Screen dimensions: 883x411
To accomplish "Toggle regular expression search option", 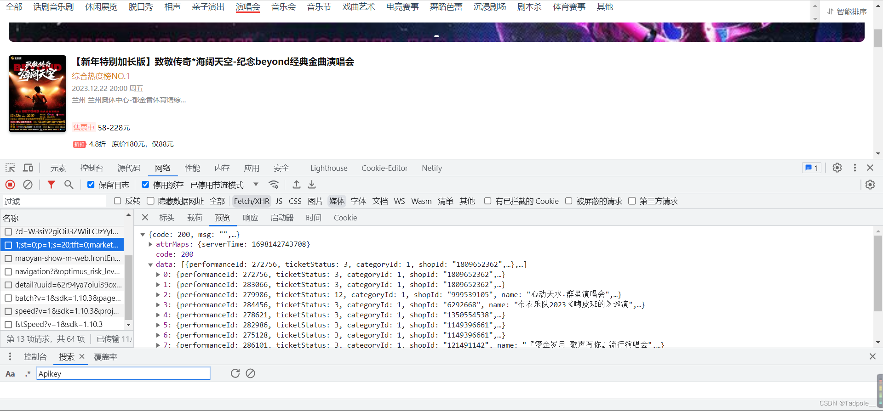I will tap(28, 374).
